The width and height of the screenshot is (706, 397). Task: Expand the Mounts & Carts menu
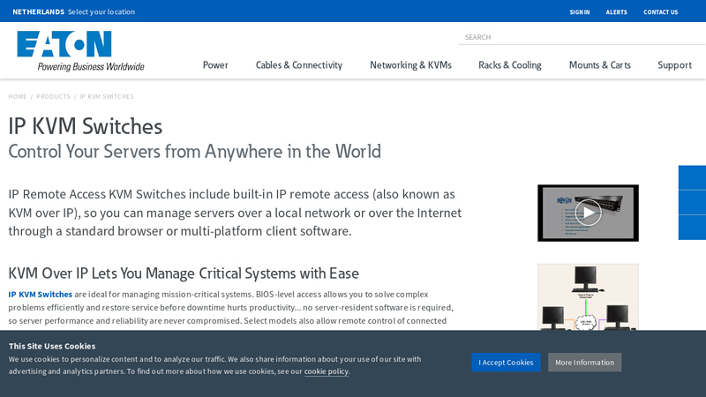(x=599, y=65)
